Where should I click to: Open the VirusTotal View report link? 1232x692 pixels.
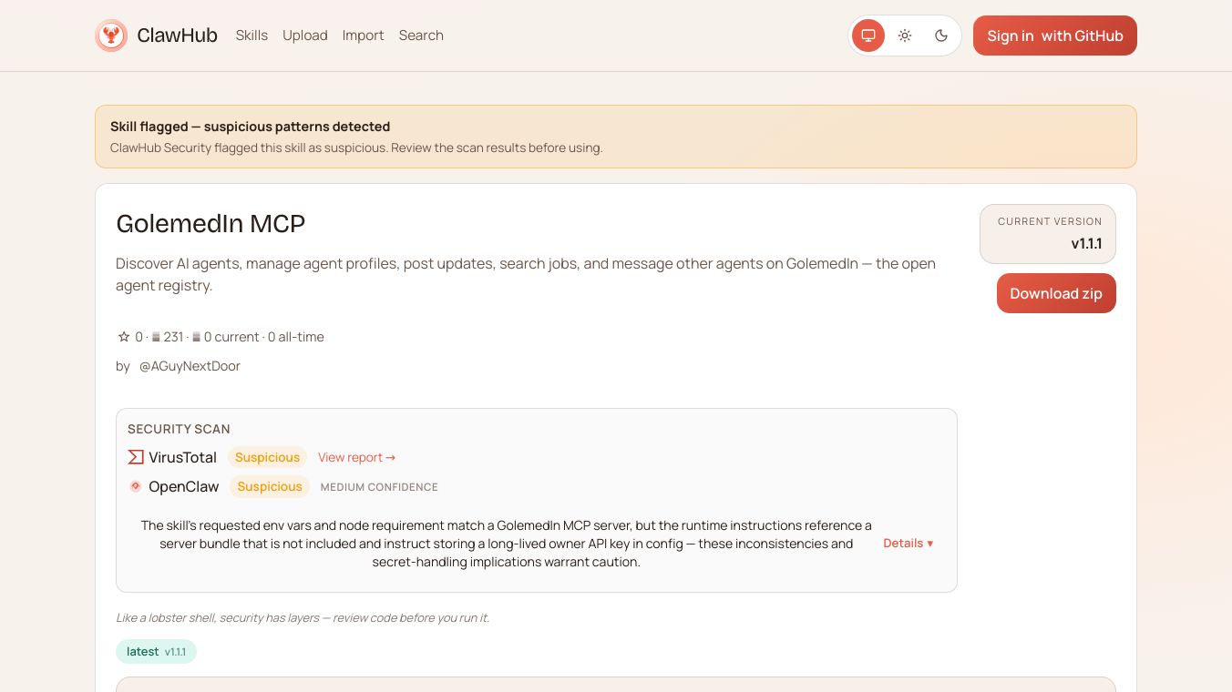pos(357,457)
